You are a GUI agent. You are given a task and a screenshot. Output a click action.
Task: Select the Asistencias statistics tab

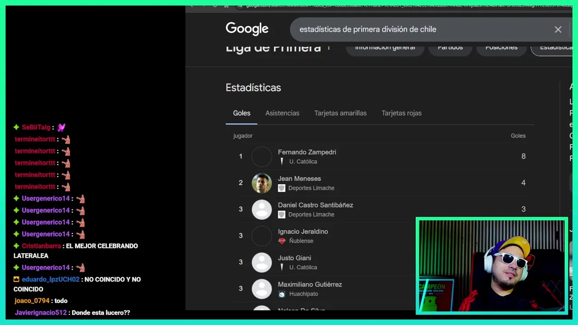pos(282,113)
